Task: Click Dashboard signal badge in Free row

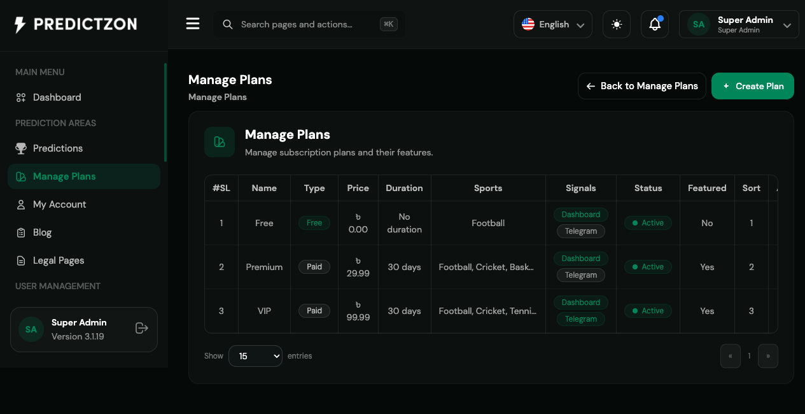Action: pyautogui.click(x=581, y=215)
